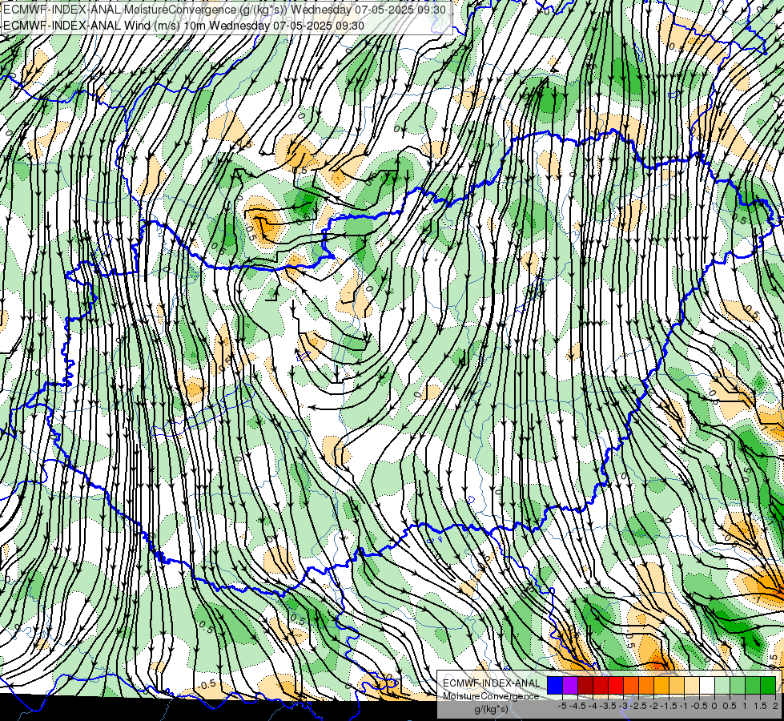The image size is (784, 721).
Task: Click the legend scale label '-3.5'
Action: click(x=608, y=706)
